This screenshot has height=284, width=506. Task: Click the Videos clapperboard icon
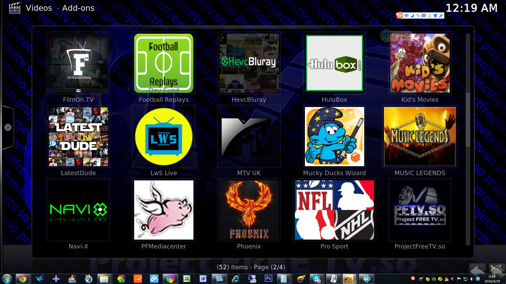click(x=14, y=8)
